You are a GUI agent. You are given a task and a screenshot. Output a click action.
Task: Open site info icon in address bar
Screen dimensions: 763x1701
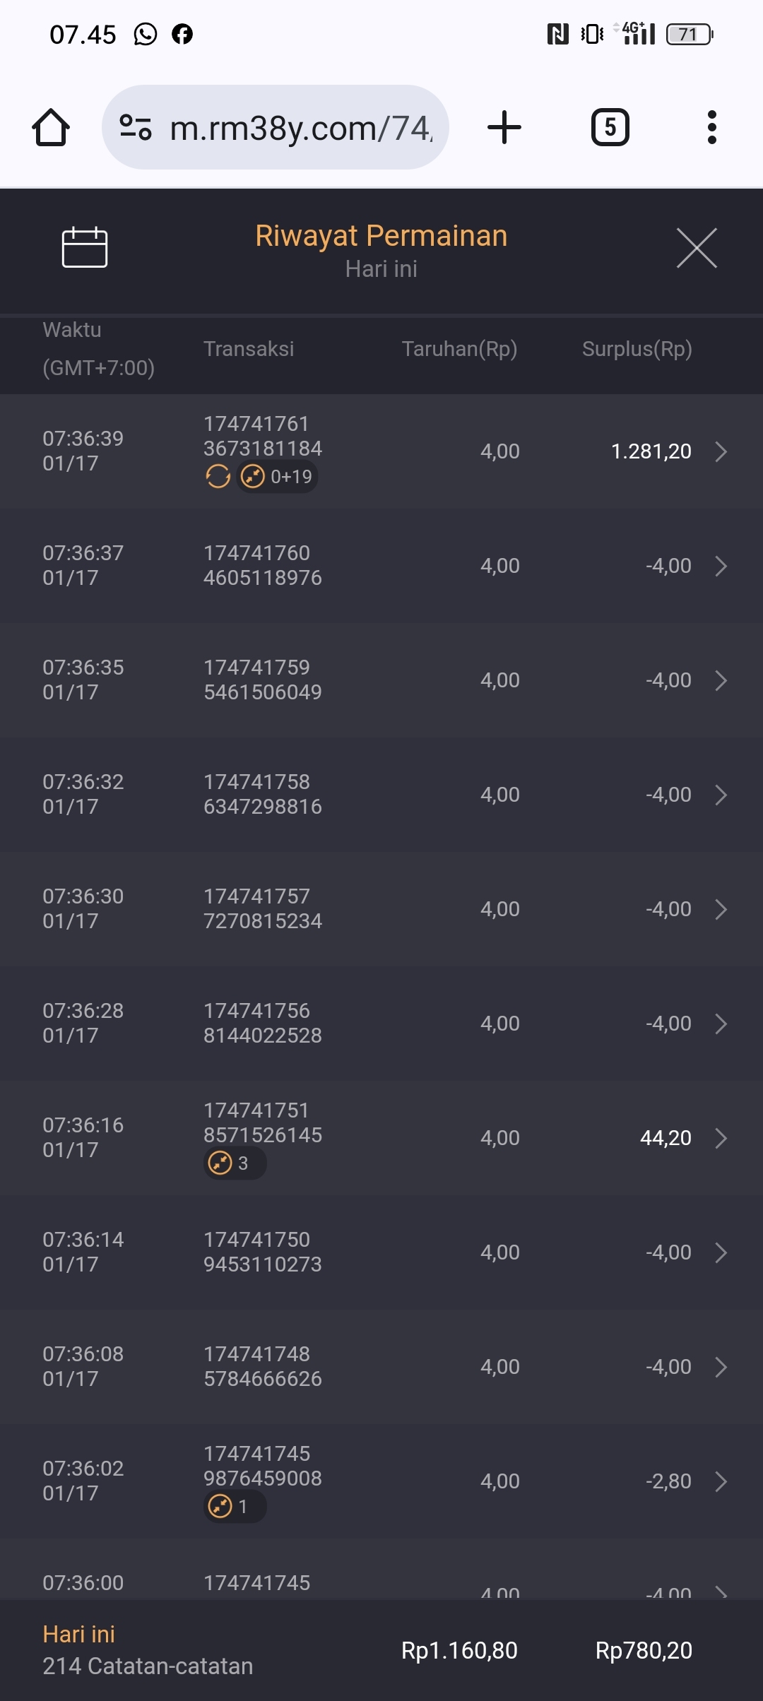click(136, 128)
